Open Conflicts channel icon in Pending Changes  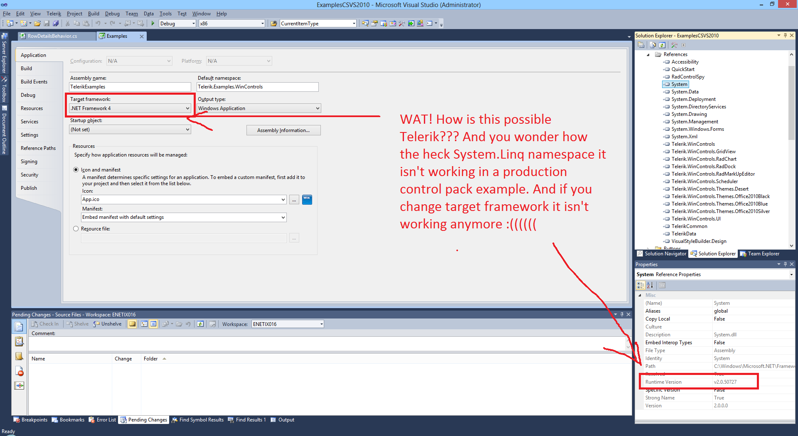click(19, 385)
